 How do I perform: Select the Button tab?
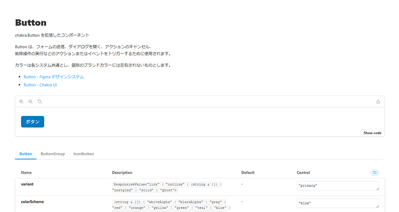point(25,154)
